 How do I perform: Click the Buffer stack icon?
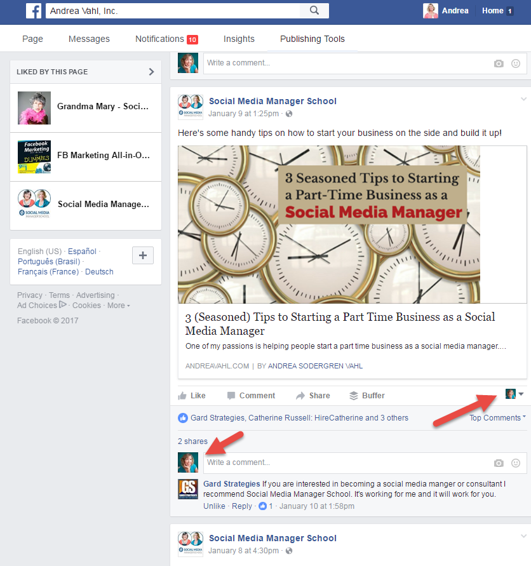pos(353,396)
